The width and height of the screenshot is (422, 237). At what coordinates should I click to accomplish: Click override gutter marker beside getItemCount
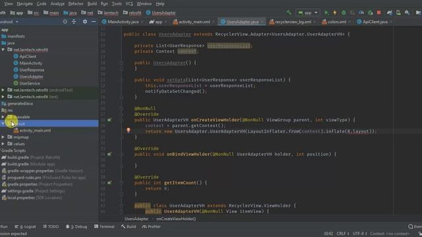pos(109,183)
